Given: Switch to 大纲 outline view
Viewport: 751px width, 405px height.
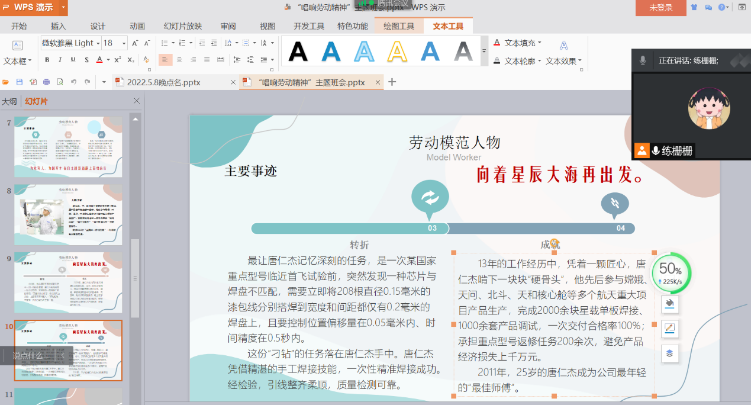Looking at the screenshot, I should pyautogui.click(x=9, y=101).
